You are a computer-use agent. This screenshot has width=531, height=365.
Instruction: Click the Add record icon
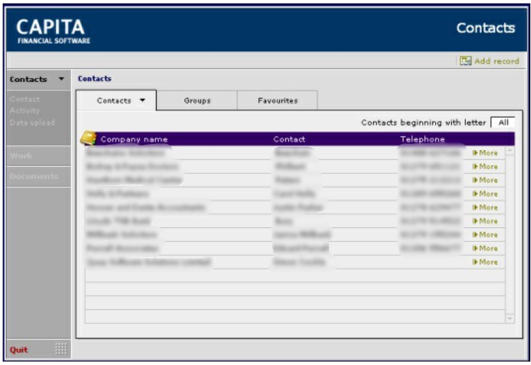(465, 61)
